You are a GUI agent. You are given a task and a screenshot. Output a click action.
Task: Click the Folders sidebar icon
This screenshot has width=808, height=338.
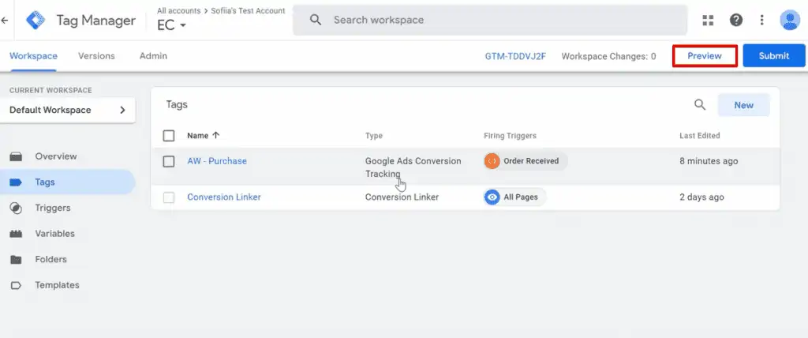16,260
